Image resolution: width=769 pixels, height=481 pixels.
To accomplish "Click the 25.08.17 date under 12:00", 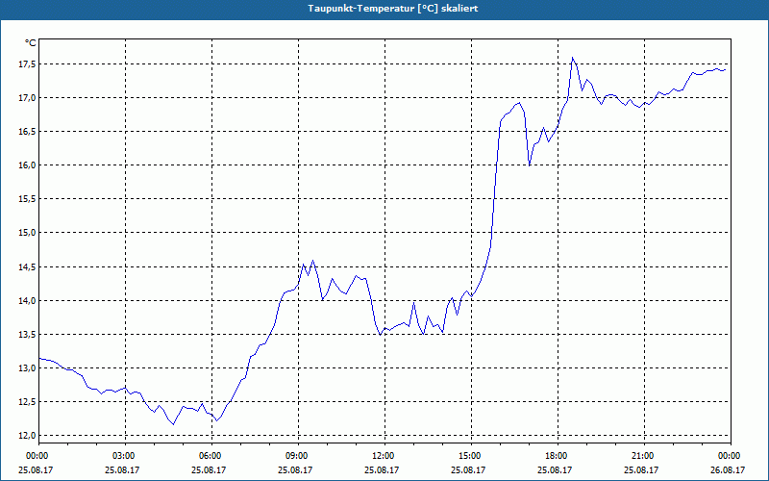I will (x=382, y=469).
